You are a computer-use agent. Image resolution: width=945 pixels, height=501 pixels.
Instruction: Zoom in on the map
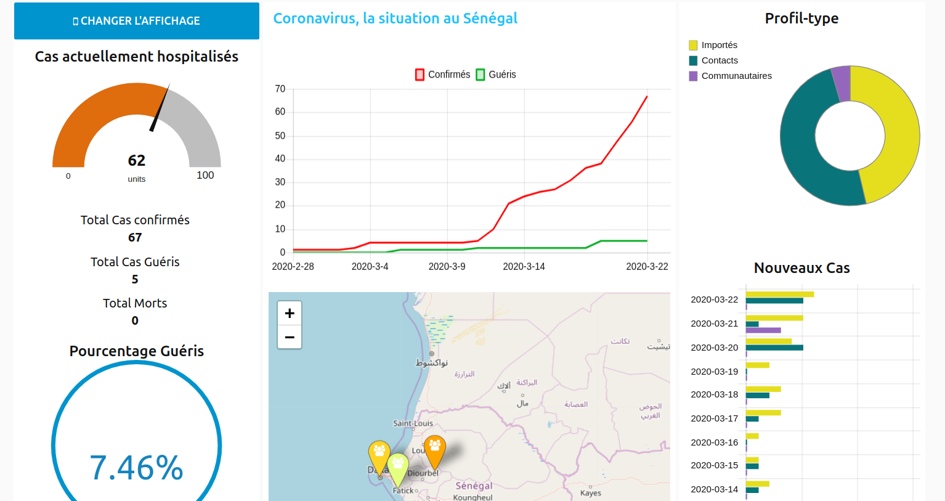(x=290, y=313)
